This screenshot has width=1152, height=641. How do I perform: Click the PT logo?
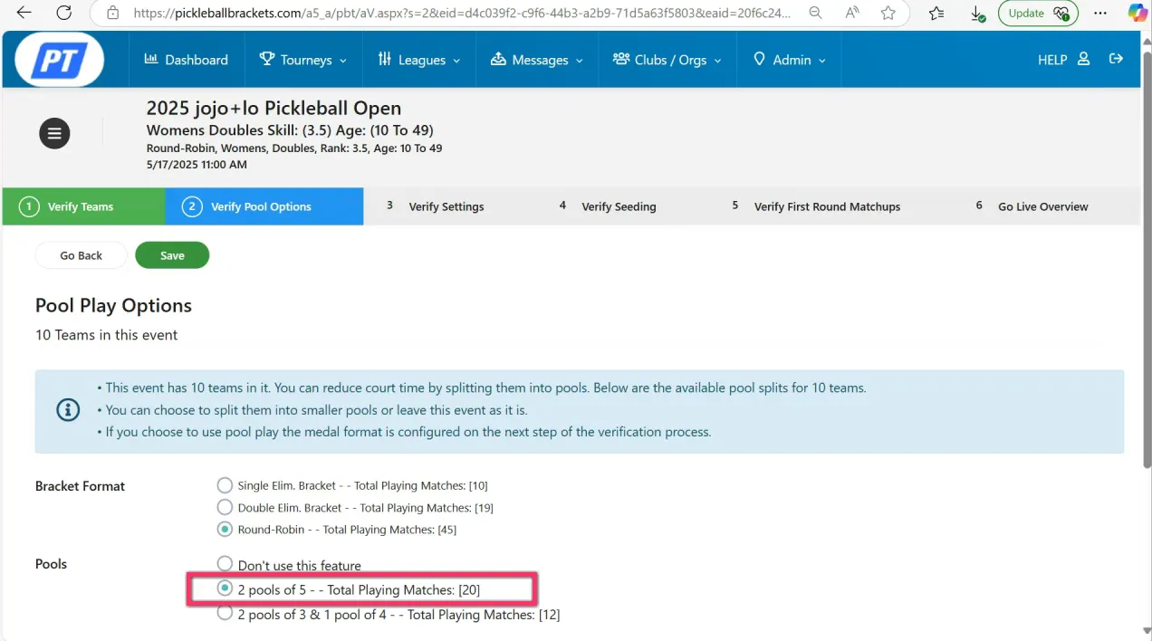tap(59, 60)
